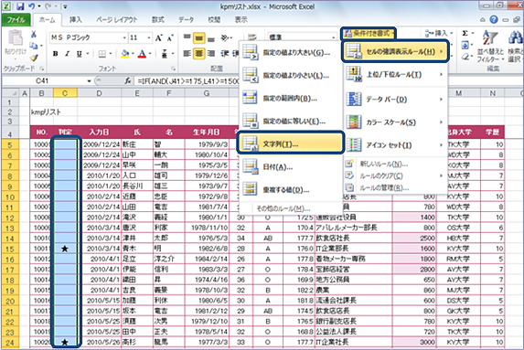Viewport: 524px width, 350px height.
Task: Choose 文字列 text rule
Action: (x=290, y=144)
